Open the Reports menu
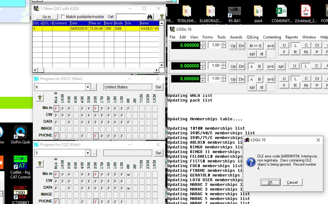 (x=292, y=37)
